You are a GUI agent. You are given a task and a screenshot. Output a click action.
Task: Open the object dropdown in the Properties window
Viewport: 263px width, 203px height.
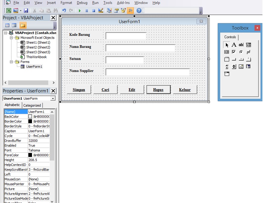click(52, 98)
